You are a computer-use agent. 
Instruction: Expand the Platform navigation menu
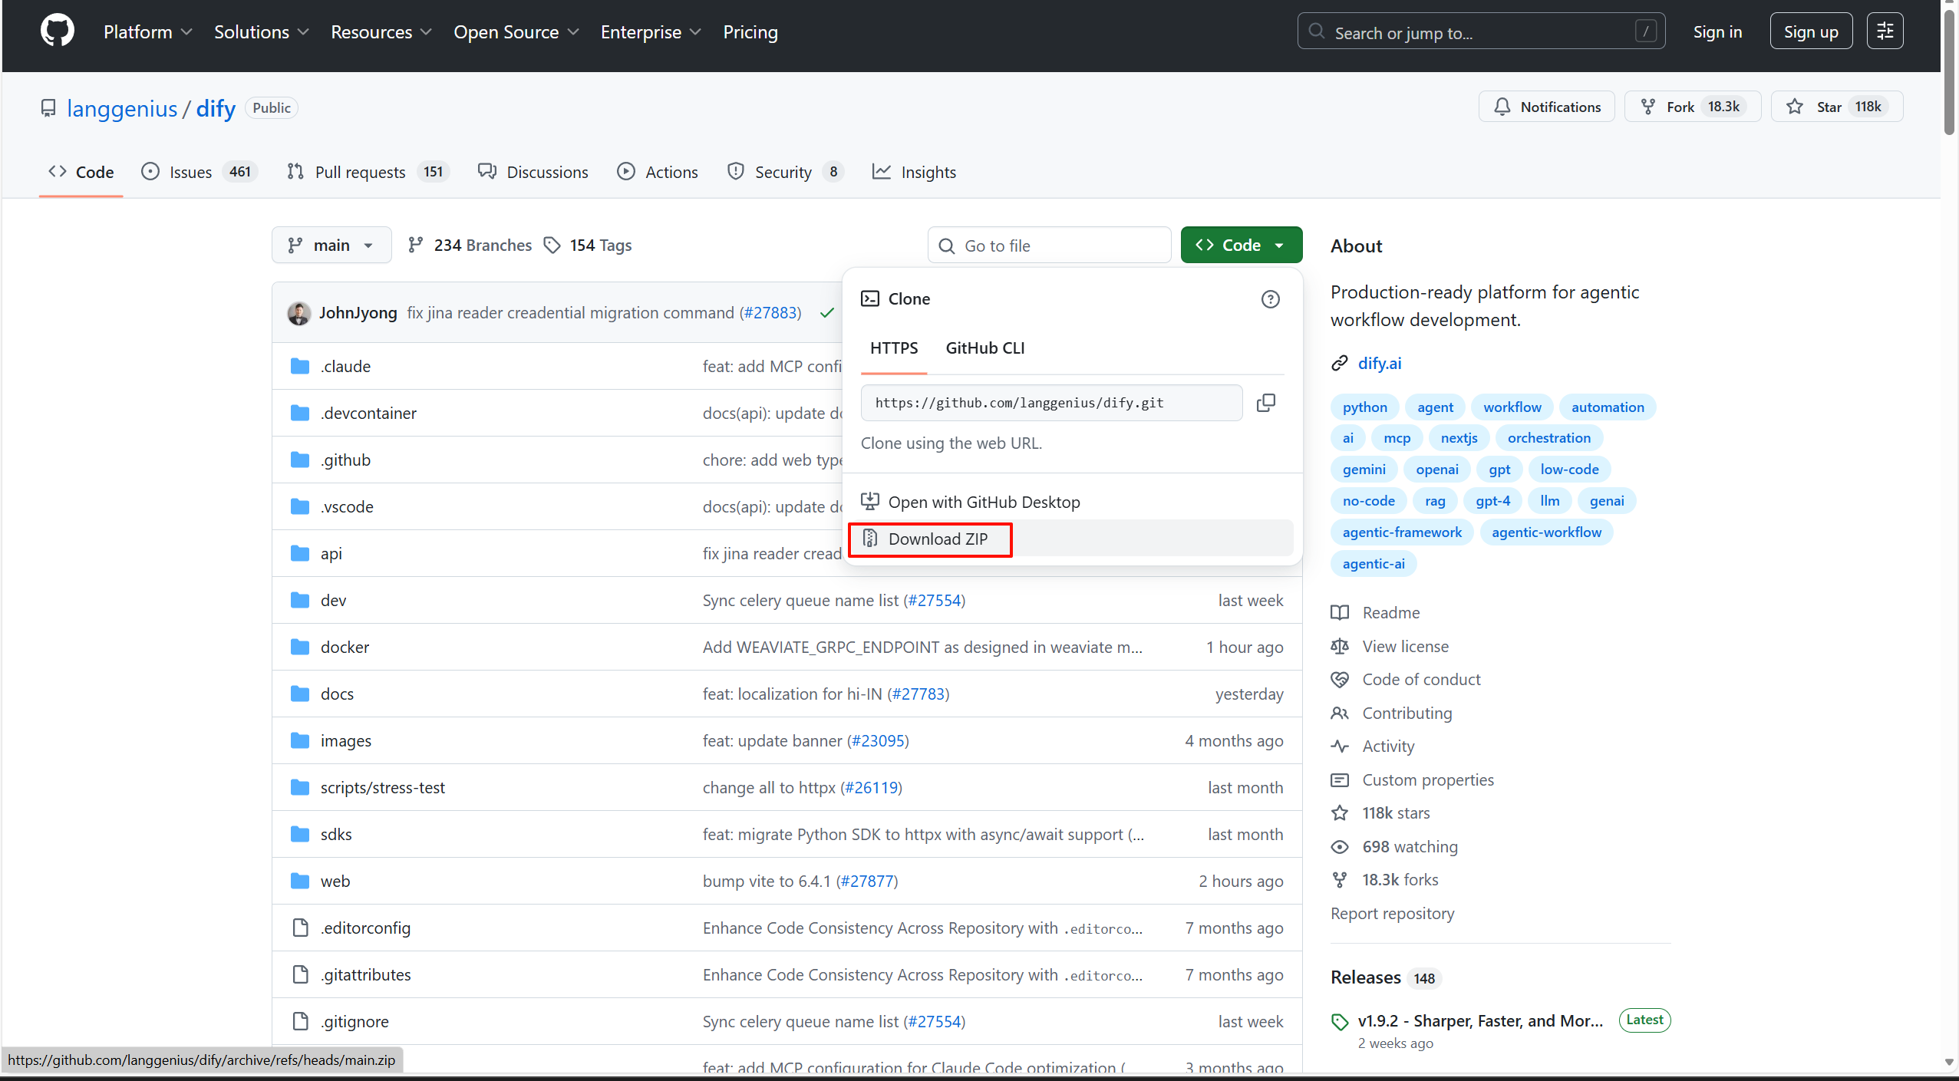[x=147, y=32]
